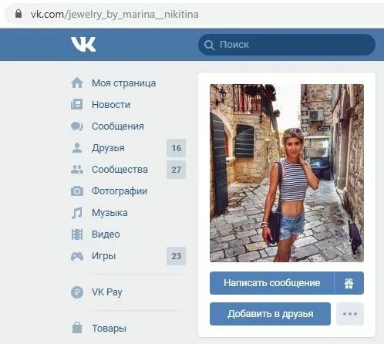Image resolution: width=384 pixels, height=344 pixels.
Task: Open the Сообщества section
Action: 120,170
